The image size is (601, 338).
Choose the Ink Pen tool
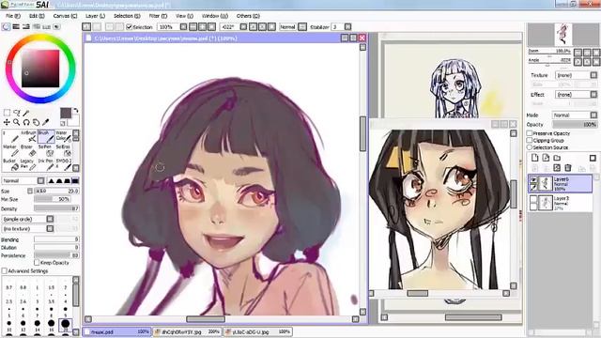(46, 164)
